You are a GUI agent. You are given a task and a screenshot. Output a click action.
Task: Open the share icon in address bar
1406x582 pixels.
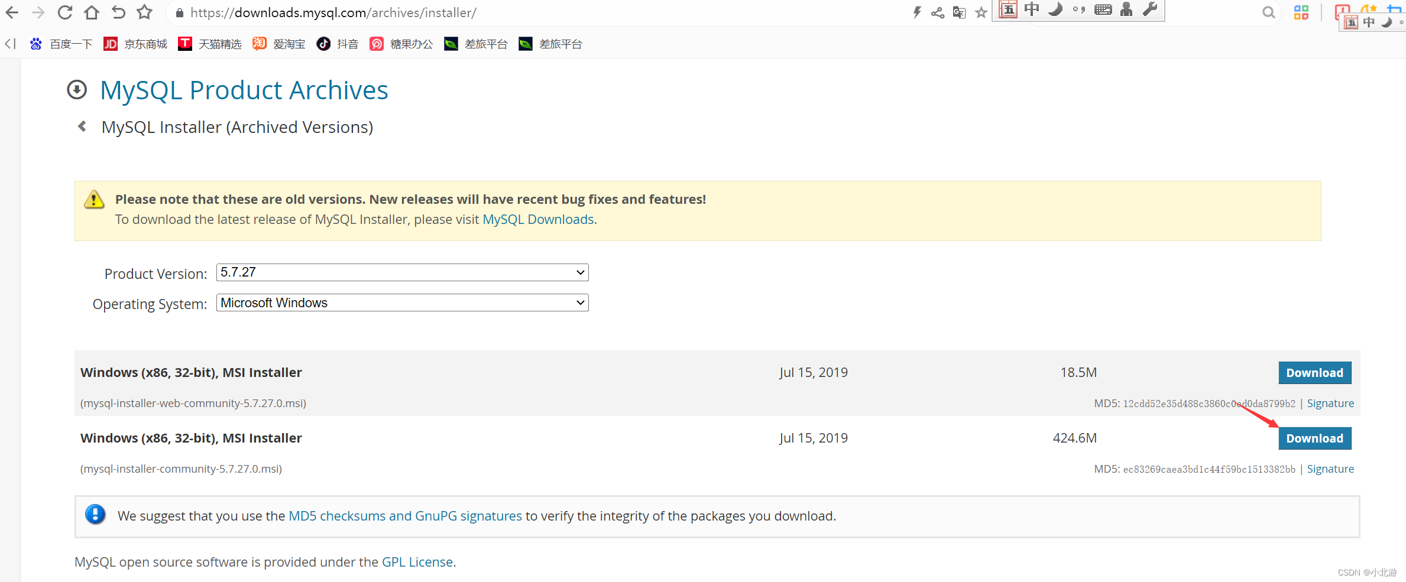[938, 12]
